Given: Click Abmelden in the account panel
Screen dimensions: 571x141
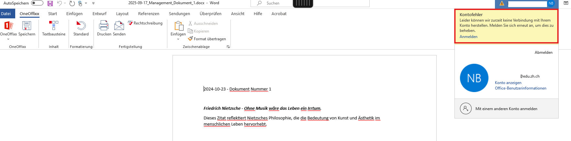Looking at the screenshot, I should (543, 52).
